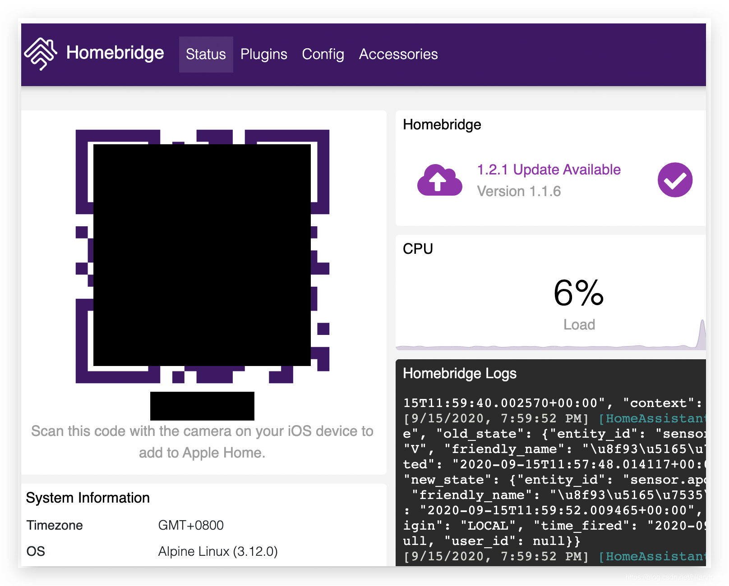Screen dimensions: 729x586
Task: Click the Load label under CPU percentage
Action: coord(579,325)
